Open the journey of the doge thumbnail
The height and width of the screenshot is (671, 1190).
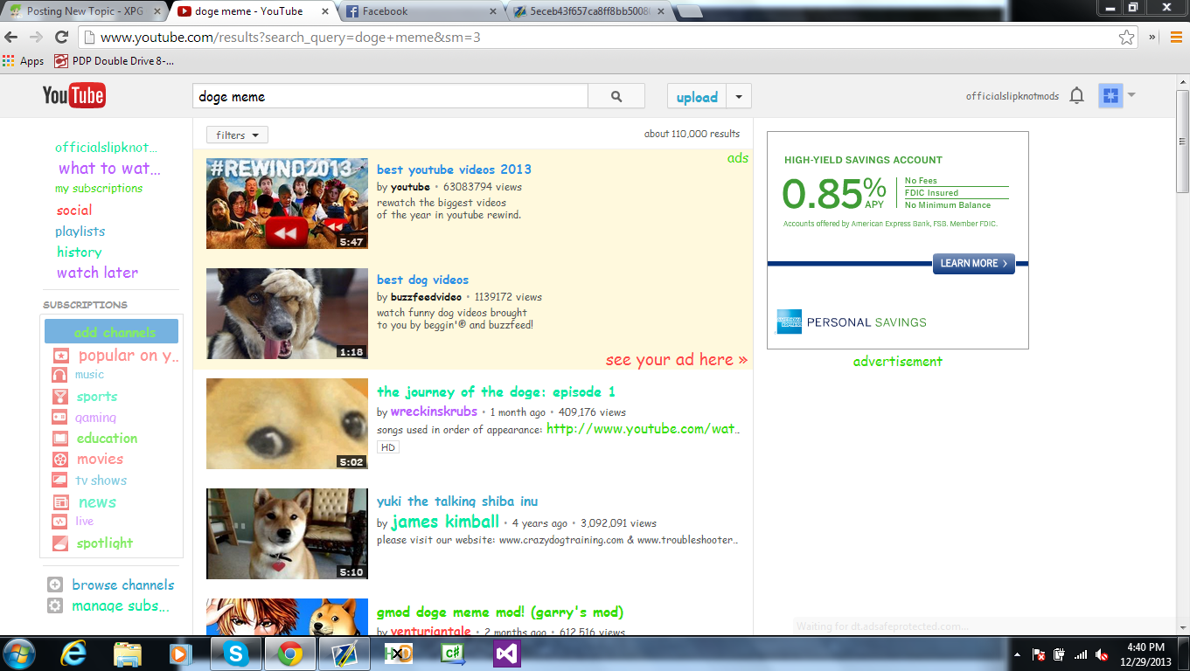point(287,424)
